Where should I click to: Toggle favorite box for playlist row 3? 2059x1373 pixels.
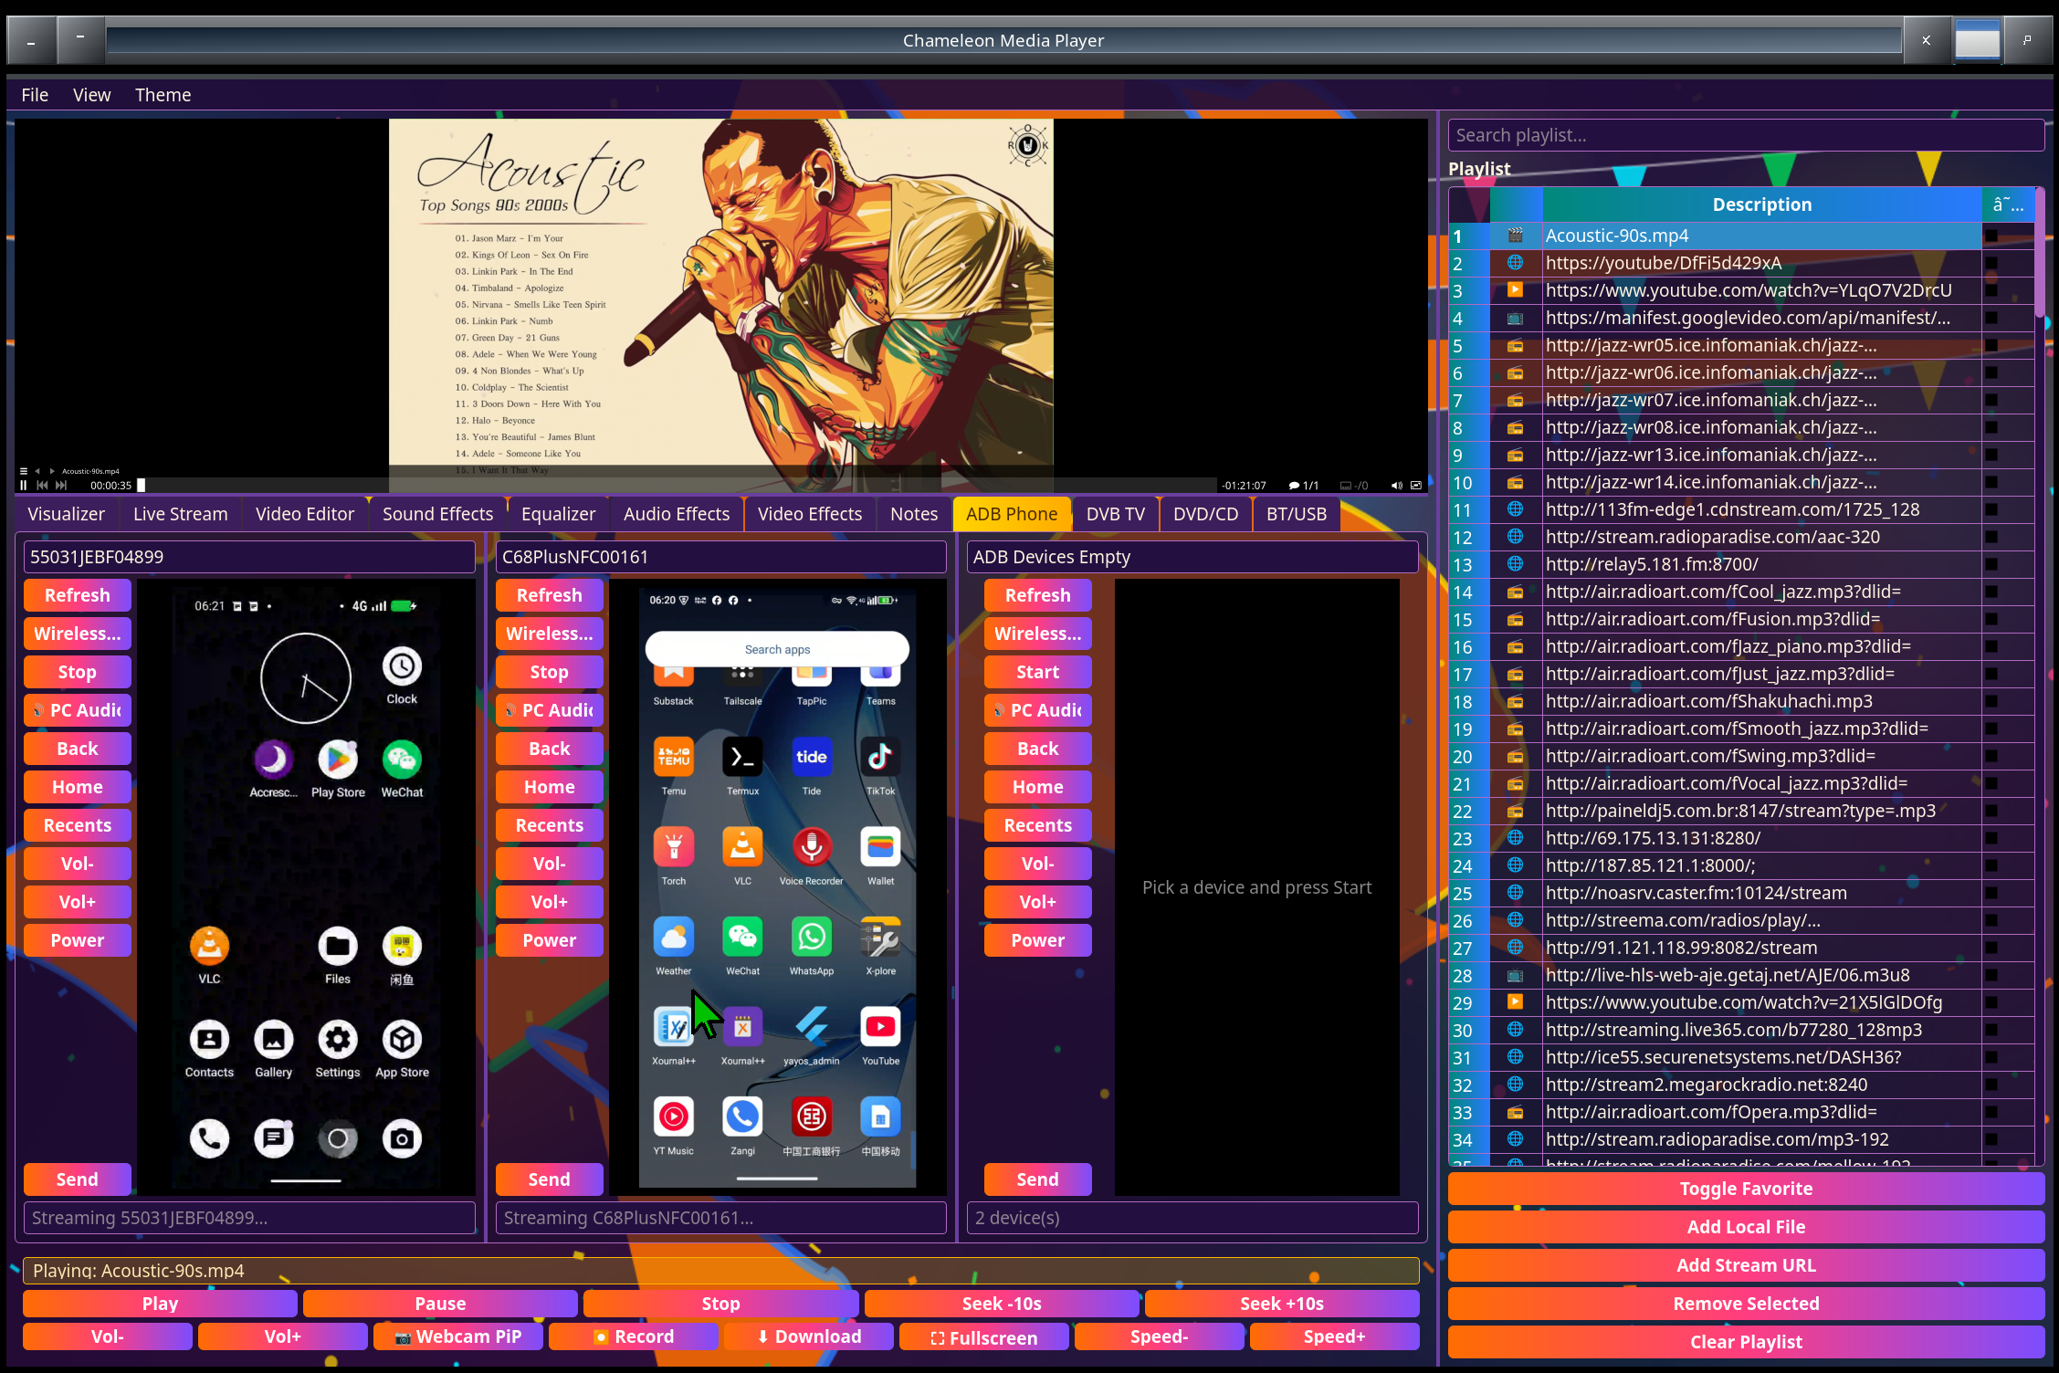tap(1991, 290)
